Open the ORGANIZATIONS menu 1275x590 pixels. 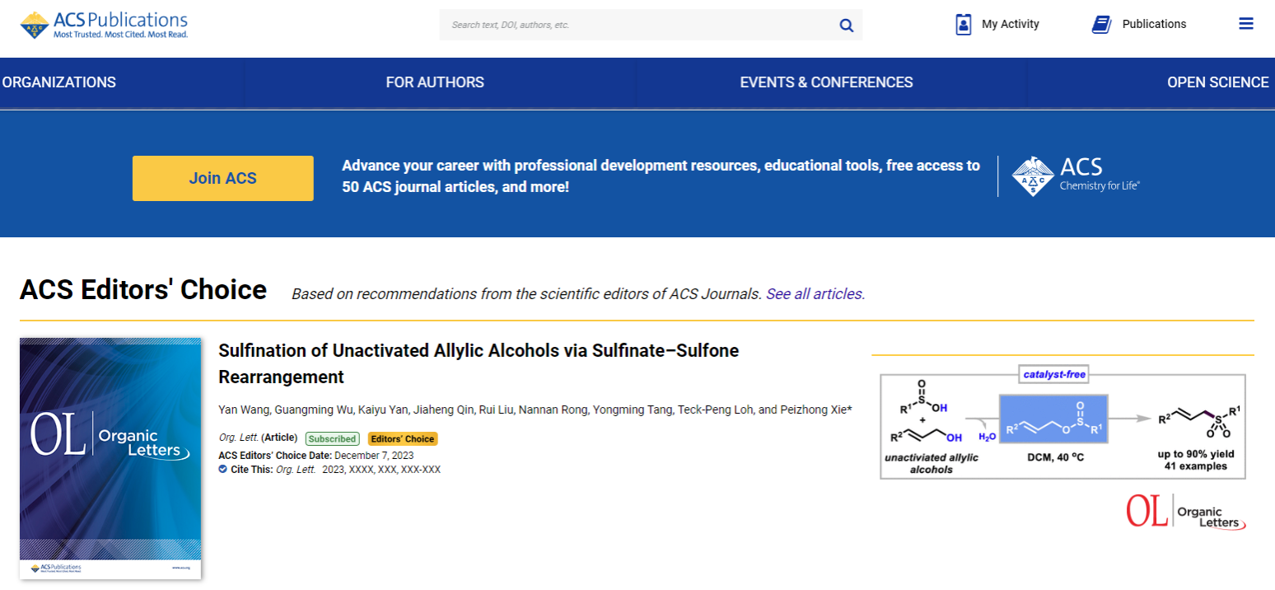tap(59, 82)
